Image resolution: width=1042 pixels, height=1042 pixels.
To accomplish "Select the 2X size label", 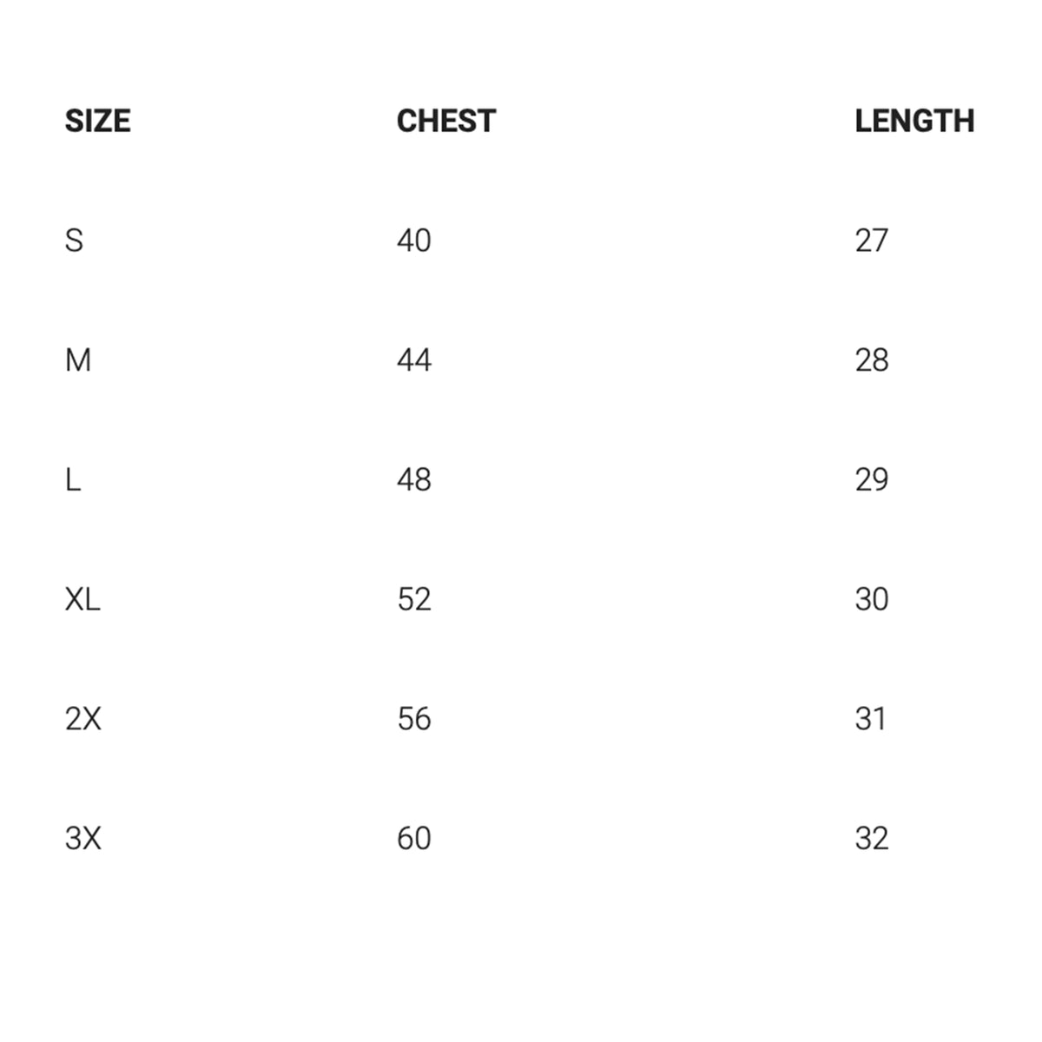I will pos(82,719).
